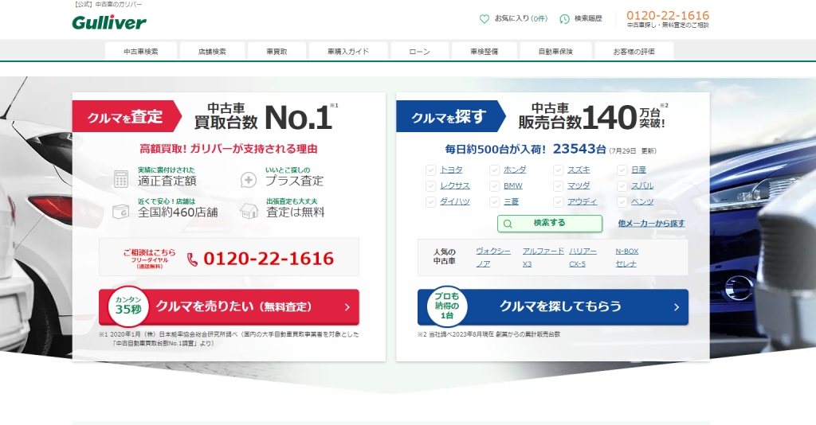Screen dimensions: 816x425
Task: Click the ヴォクシー popular car link
Action: 493,251
